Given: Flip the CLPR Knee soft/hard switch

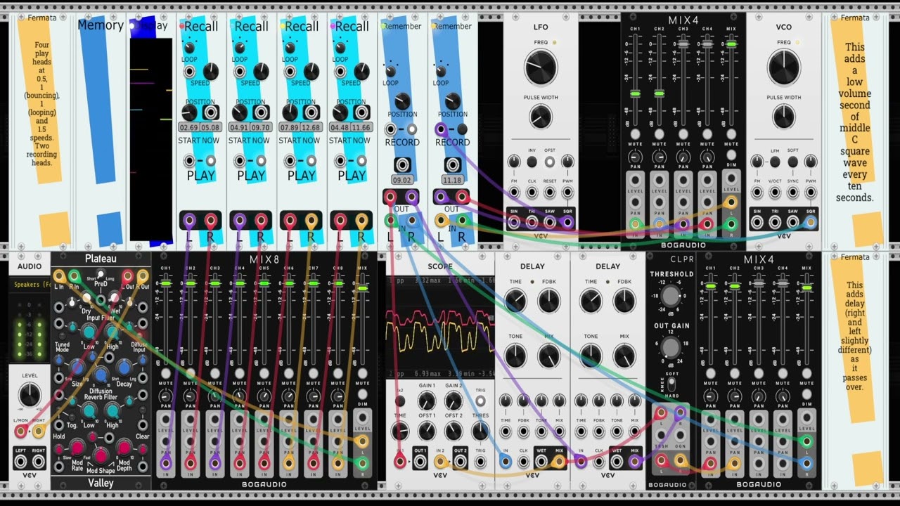Looking at the screenshot, I should (x=671, y=385).
